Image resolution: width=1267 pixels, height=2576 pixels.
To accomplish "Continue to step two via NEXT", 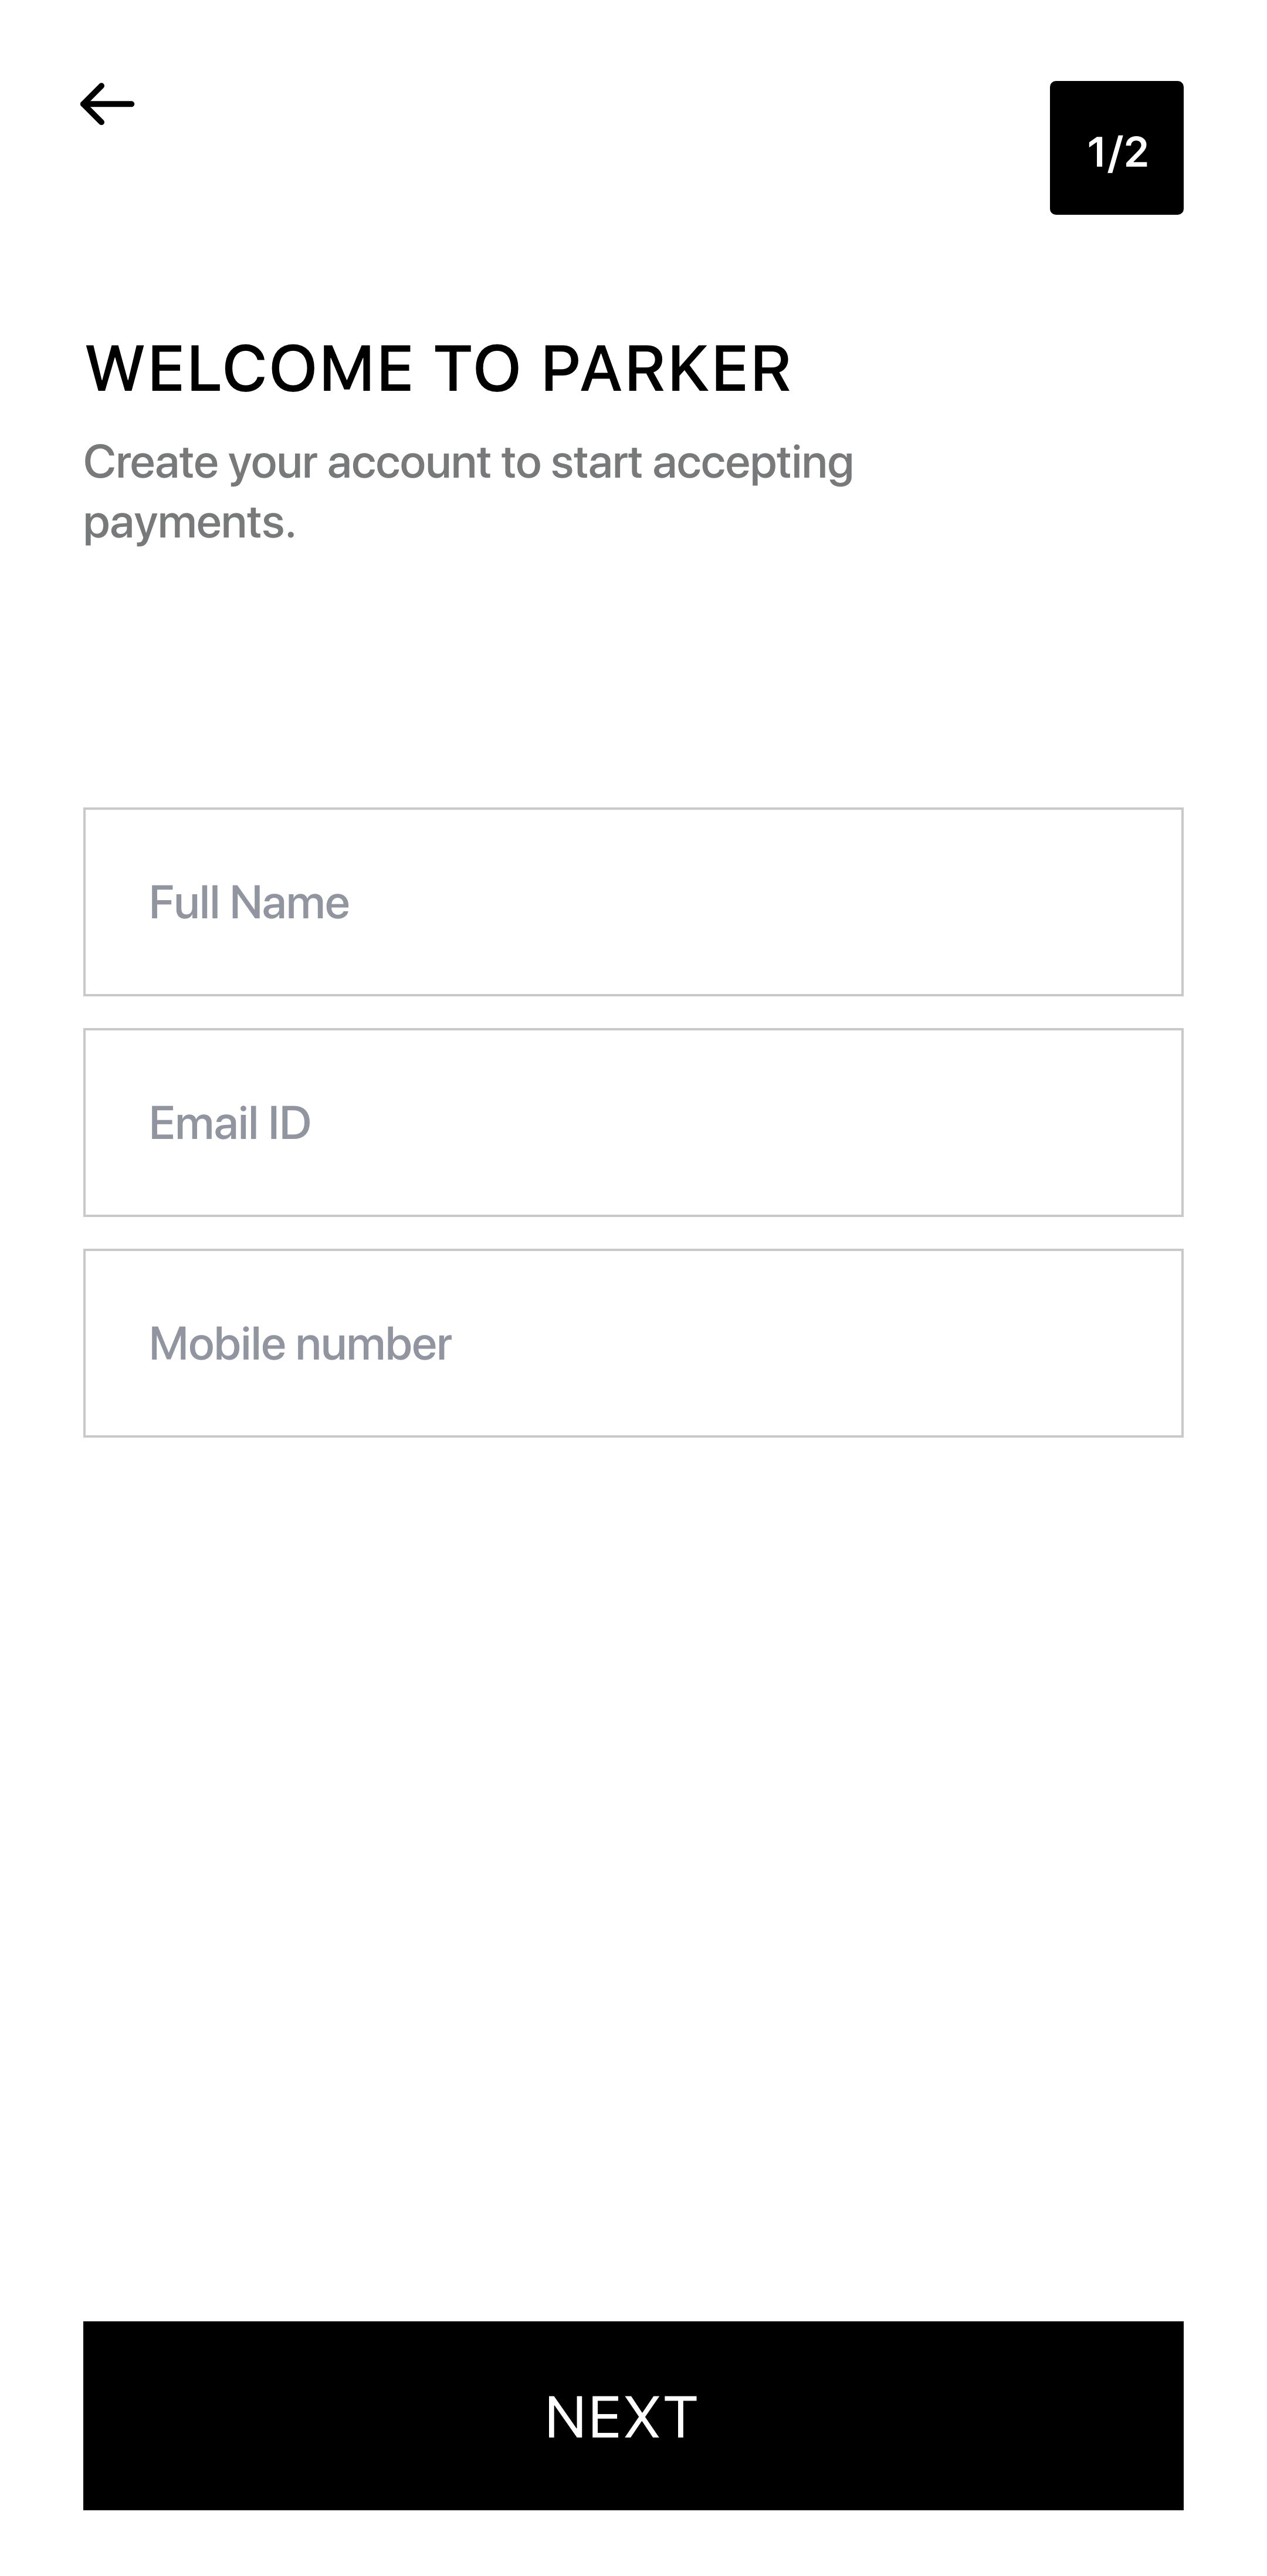I will (633, 2415).
